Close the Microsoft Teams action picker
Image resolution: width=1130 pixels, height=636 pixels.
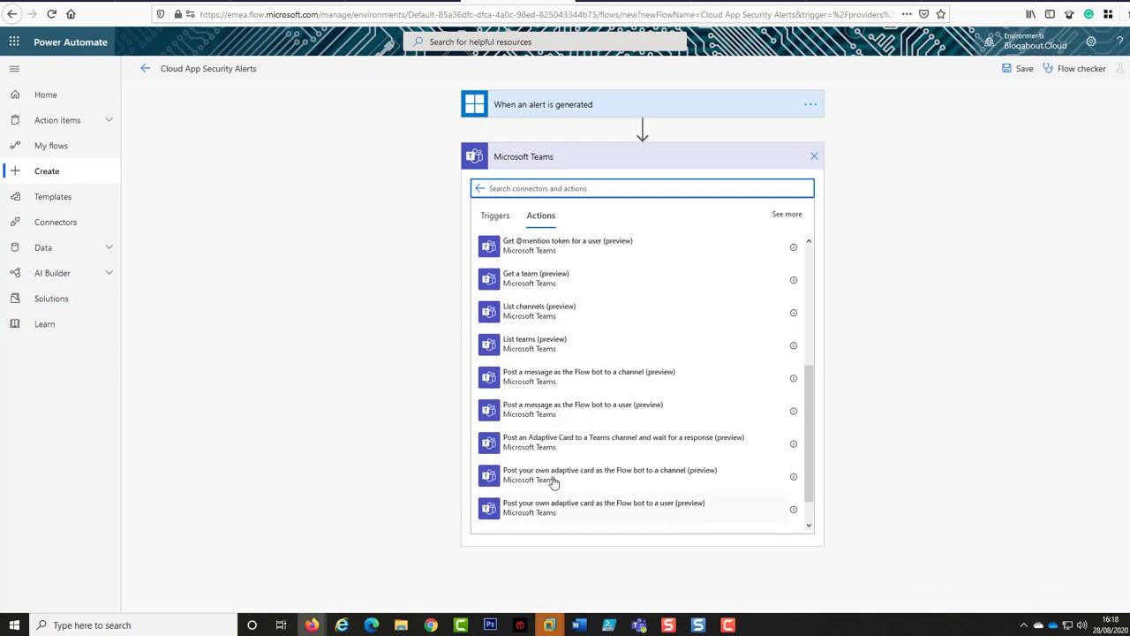pos(814,156)
